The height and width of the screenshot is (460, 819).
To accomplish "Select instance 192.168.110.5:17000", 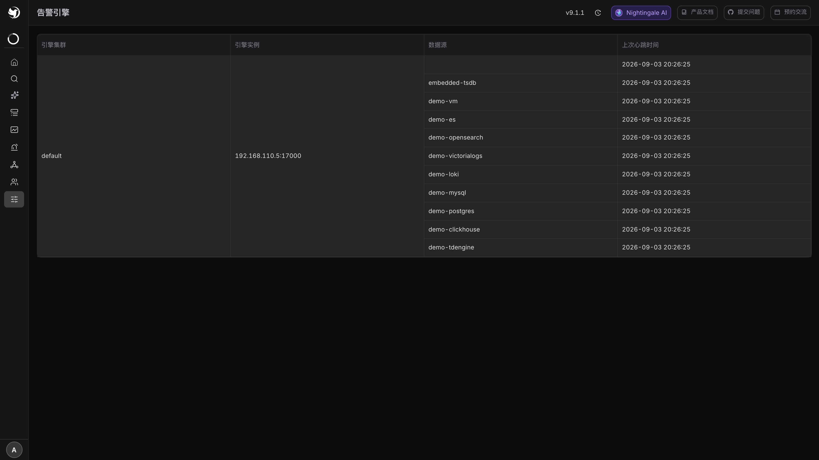I will (327, 156).
